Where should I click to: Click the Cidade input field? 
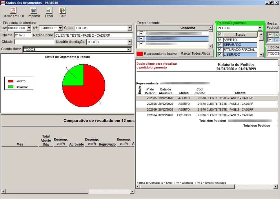(x=34, y=42)
